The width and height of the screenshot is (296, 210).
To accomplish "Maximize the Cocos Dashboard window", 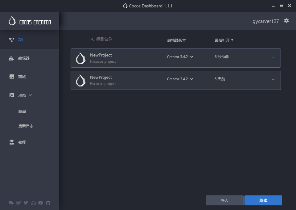I will click(281, 6).
